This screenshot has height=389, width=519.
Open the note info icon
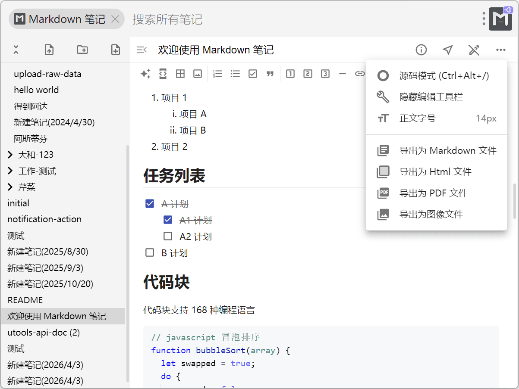click(x=421, y=50)
